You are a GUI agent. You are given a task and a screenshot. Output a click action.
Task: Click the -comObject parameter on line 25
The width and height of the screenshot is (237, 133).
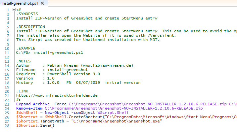pyautogui.click(x=83, y=113)
